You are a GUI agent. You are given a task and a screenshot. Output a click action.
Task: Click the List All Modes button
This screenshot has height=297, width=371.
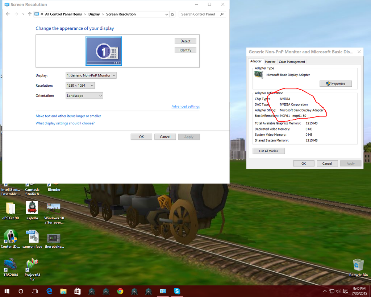(268, 151)
